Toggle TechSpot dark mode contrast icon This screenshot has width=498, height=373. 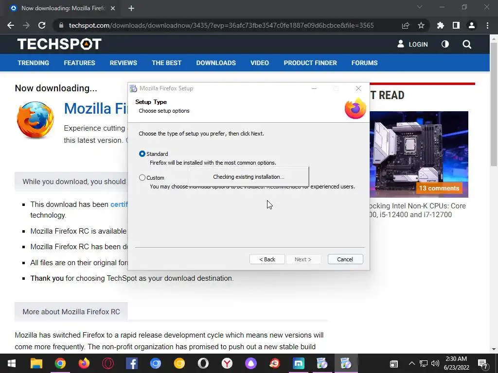[445, 44]
